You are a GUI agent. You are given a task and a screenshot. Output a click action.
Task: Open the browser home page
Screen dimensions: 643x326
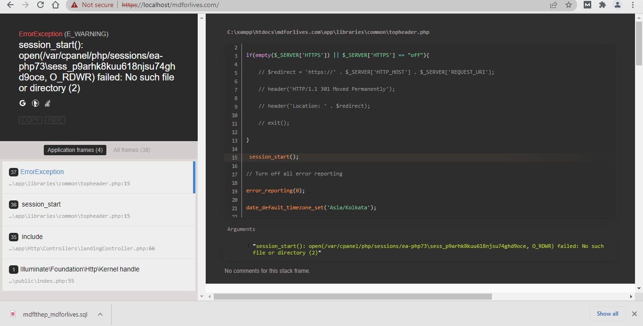(56, 5)
